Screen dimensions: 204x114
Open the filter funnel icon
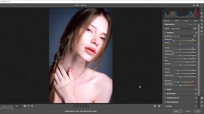(x=32, y=106)
